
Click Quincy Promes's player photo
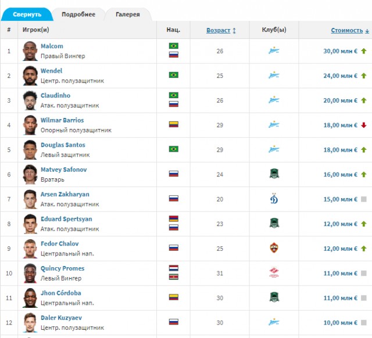(30, 274)
